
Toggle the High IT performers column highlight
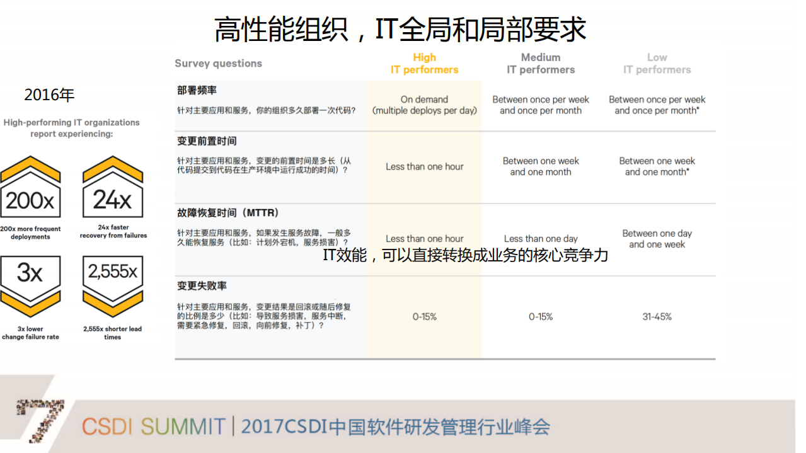click(x=424, y=63)
